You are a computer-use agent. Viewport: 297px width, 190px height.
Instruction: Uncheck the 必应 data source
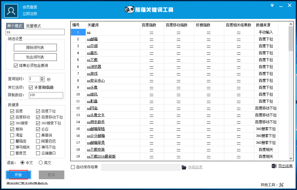pyautogui.click(x=38, y=129)
